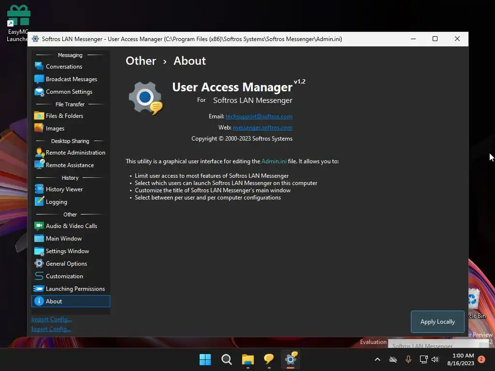The image size is (495, 371).
Task: Click the General Options gear icon
Action: pos(39,263)
